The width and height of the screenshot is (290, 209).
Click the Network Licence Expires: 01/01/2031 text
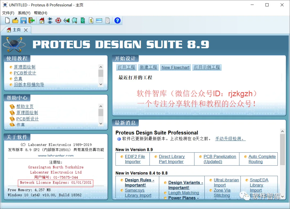[x=56, y=183]
